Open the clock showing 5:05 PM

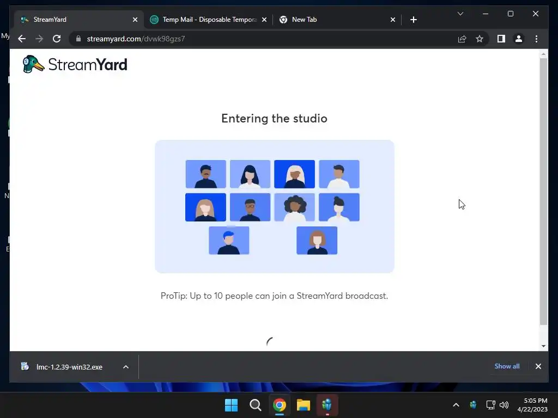(532, 405)
